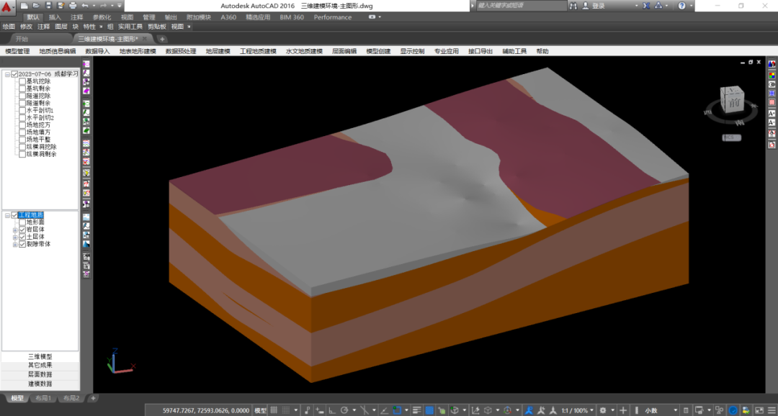The height and width of the screenshot is (416, 778).
Task: Open the 地层建模 menu
Action: 218,52
